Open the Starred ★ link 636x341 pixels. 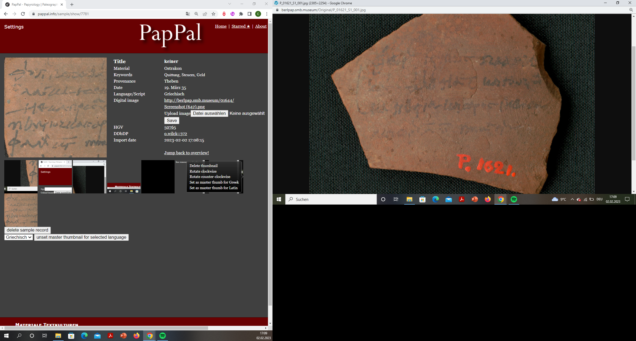click(x=241, y=26)
